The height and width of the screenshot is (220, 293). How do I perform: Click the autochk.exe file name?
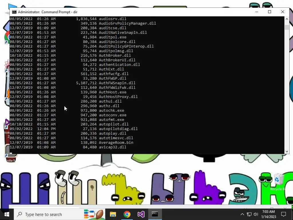coord(111,110)
